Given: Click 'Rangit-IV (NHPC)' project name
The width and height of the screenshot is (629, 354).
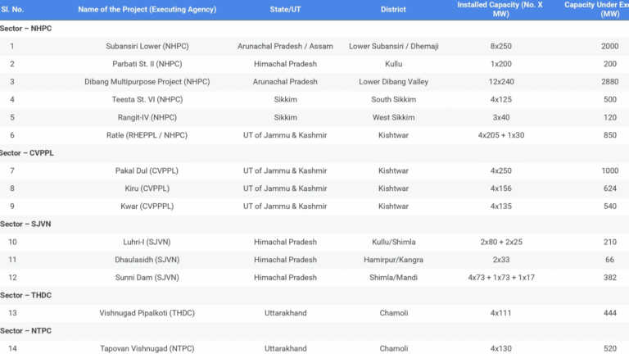Looking at the screenshot, I should 147,117.
